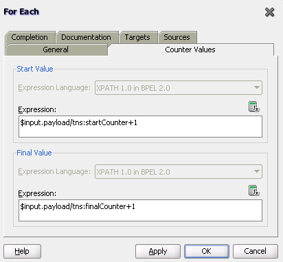283x262 pixels.
Task: Click into the startCounter expression field
Action: tap(140, 127)
